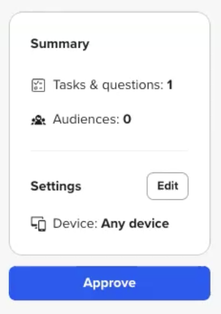221x314 pixels.
Task: Click the Device: label text
Action: pyautogui.click(x=75, y=223)
